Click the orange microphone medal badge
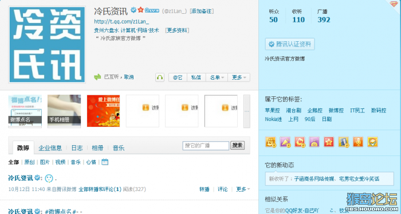401x214 pixels. (358, 142)
